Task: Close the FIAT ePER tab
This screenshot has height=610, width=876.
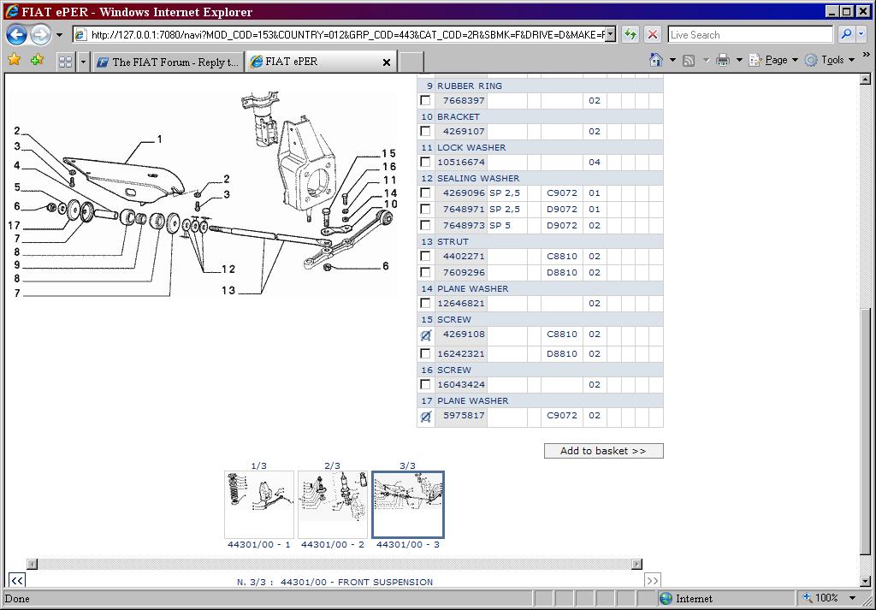Action: click(386, 62)
